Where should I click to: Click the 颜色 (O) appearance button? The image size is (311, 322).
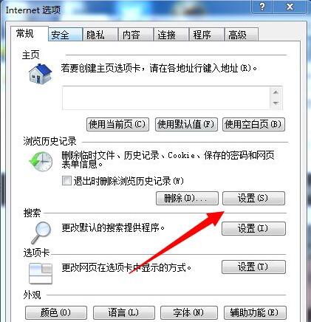pos(56,312)
